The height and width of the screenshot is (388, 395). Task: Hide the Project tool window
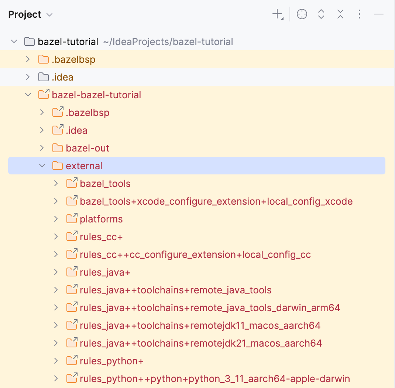point(378,14)
